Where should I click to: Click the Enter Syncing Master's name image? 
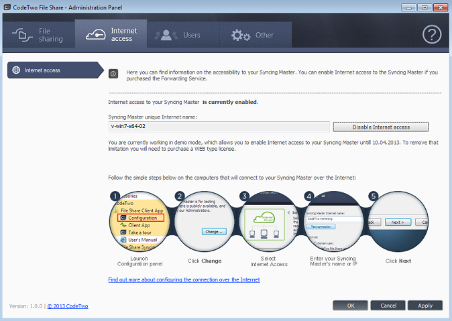coord(334,221)
